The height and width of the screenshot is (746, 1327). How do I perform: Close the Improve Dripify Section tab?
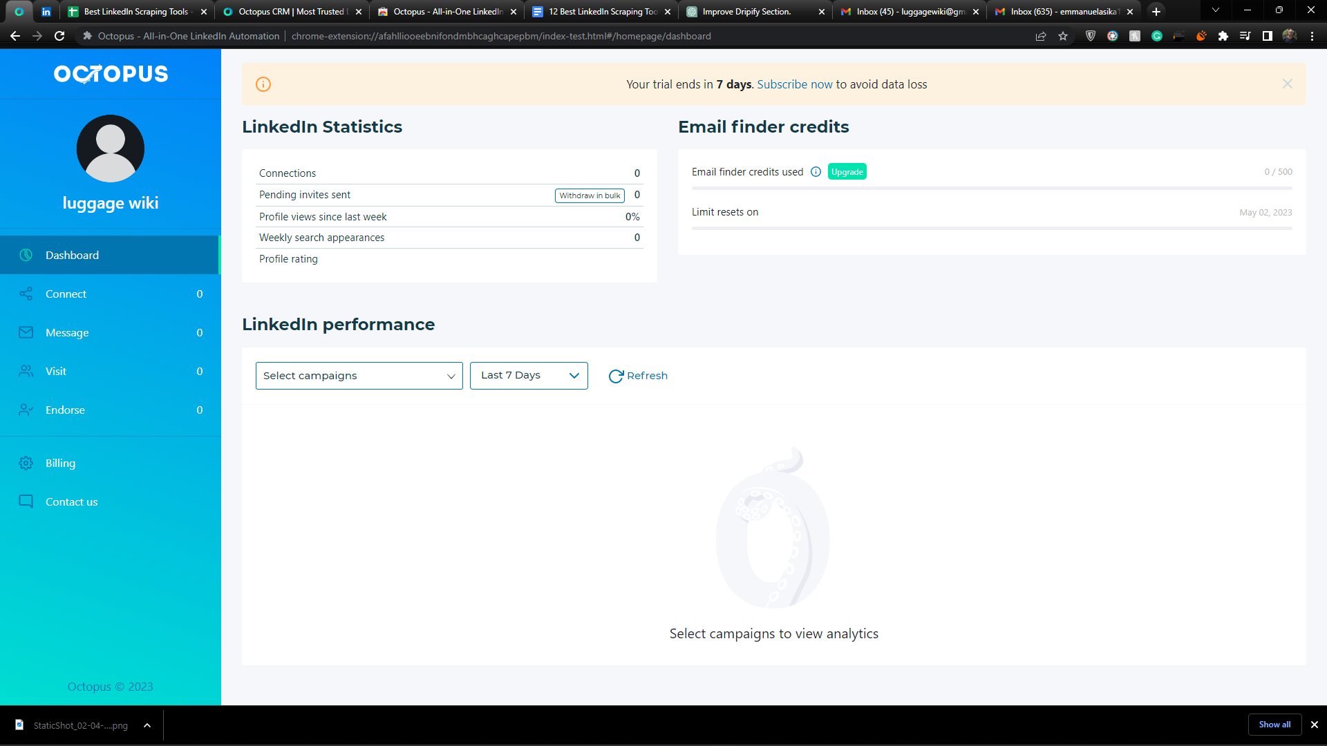[821, 12]
